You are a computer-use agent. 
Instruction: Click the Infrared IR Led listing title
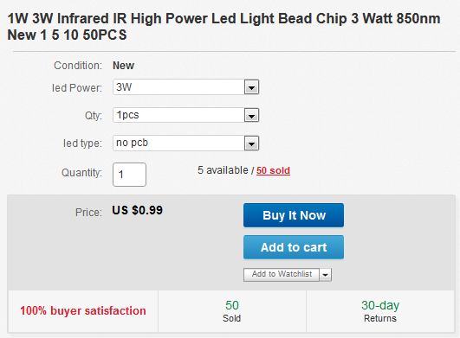[x=224, y=27]
